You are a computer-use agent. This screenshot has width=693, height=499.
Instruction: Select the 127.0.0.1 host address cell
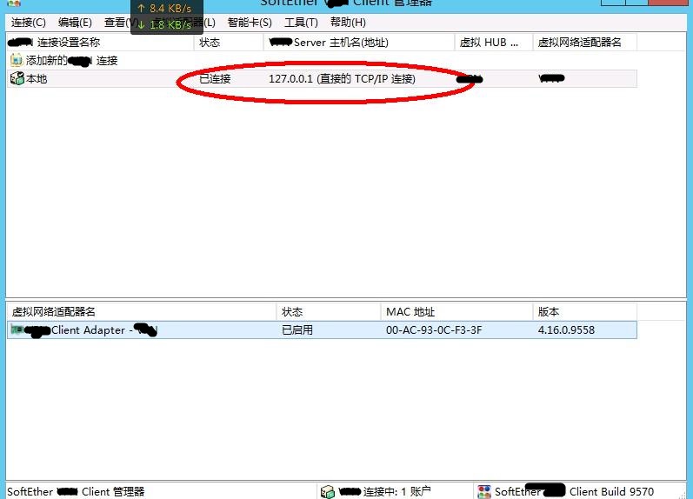pyautogui.click(x=342, y=79)
